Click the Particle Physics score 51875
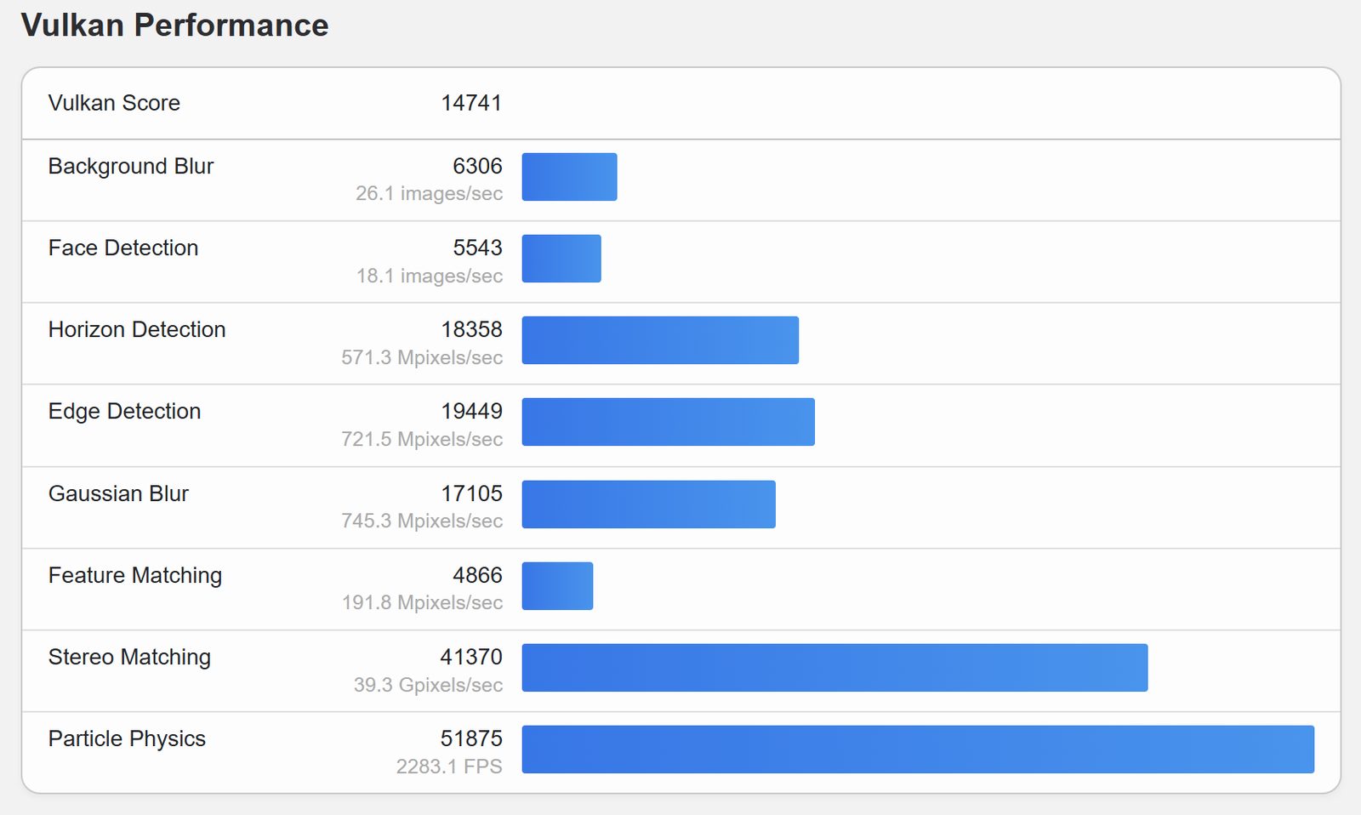The image size is (1361, 815). pyautogui.click(x=471, y=738)
